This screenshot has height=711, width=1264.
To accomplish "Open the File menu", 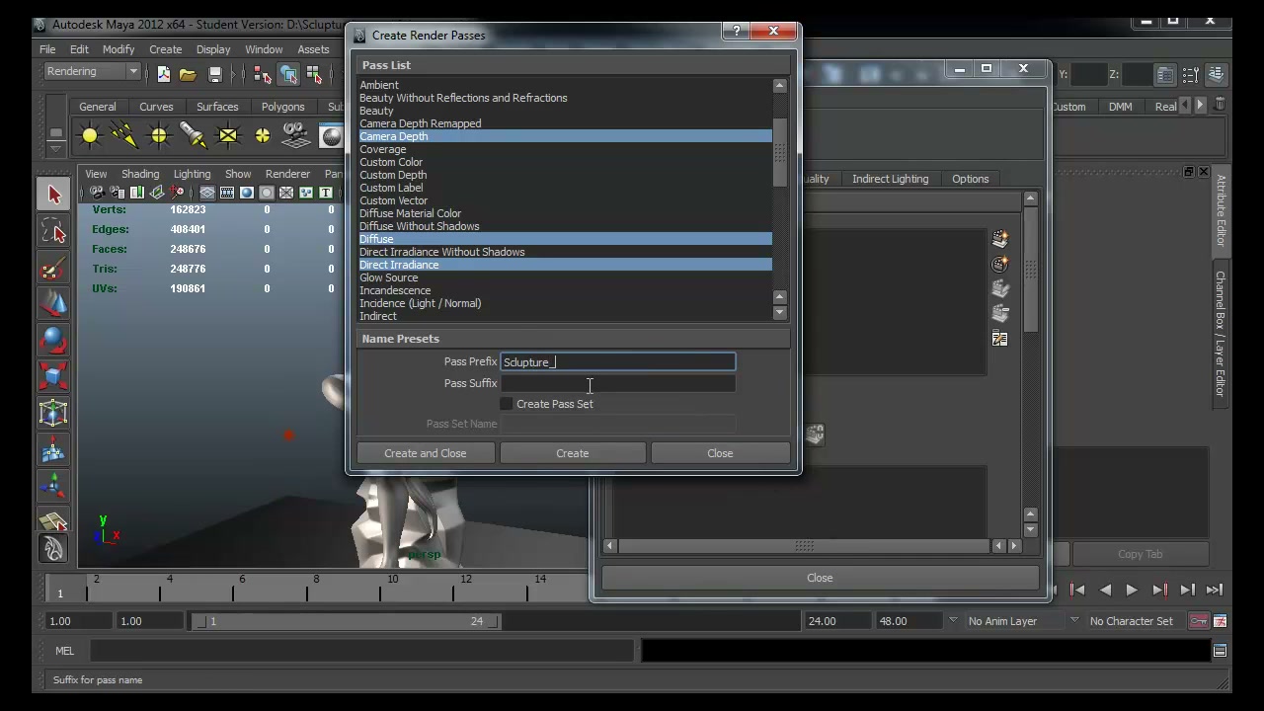I will pyautogui.click(x=47, y=49).
